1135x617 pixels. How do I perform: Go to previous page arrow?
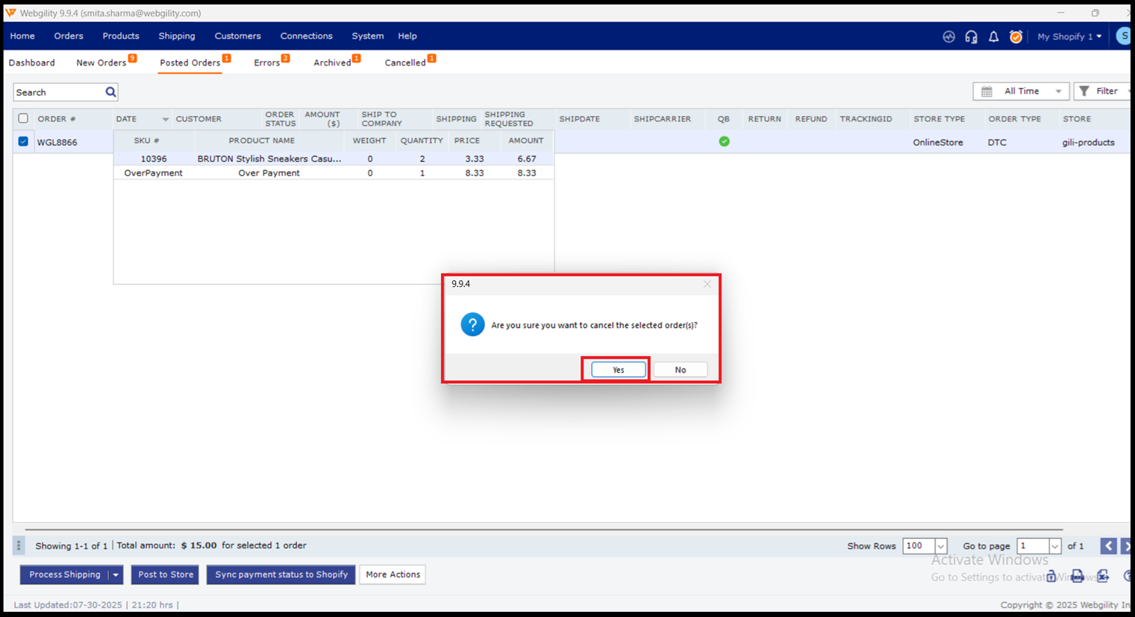[x=1108, y=546]
